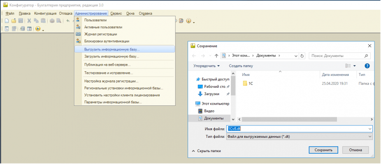
Task: Open the Сервис menu
Action: 116,13
